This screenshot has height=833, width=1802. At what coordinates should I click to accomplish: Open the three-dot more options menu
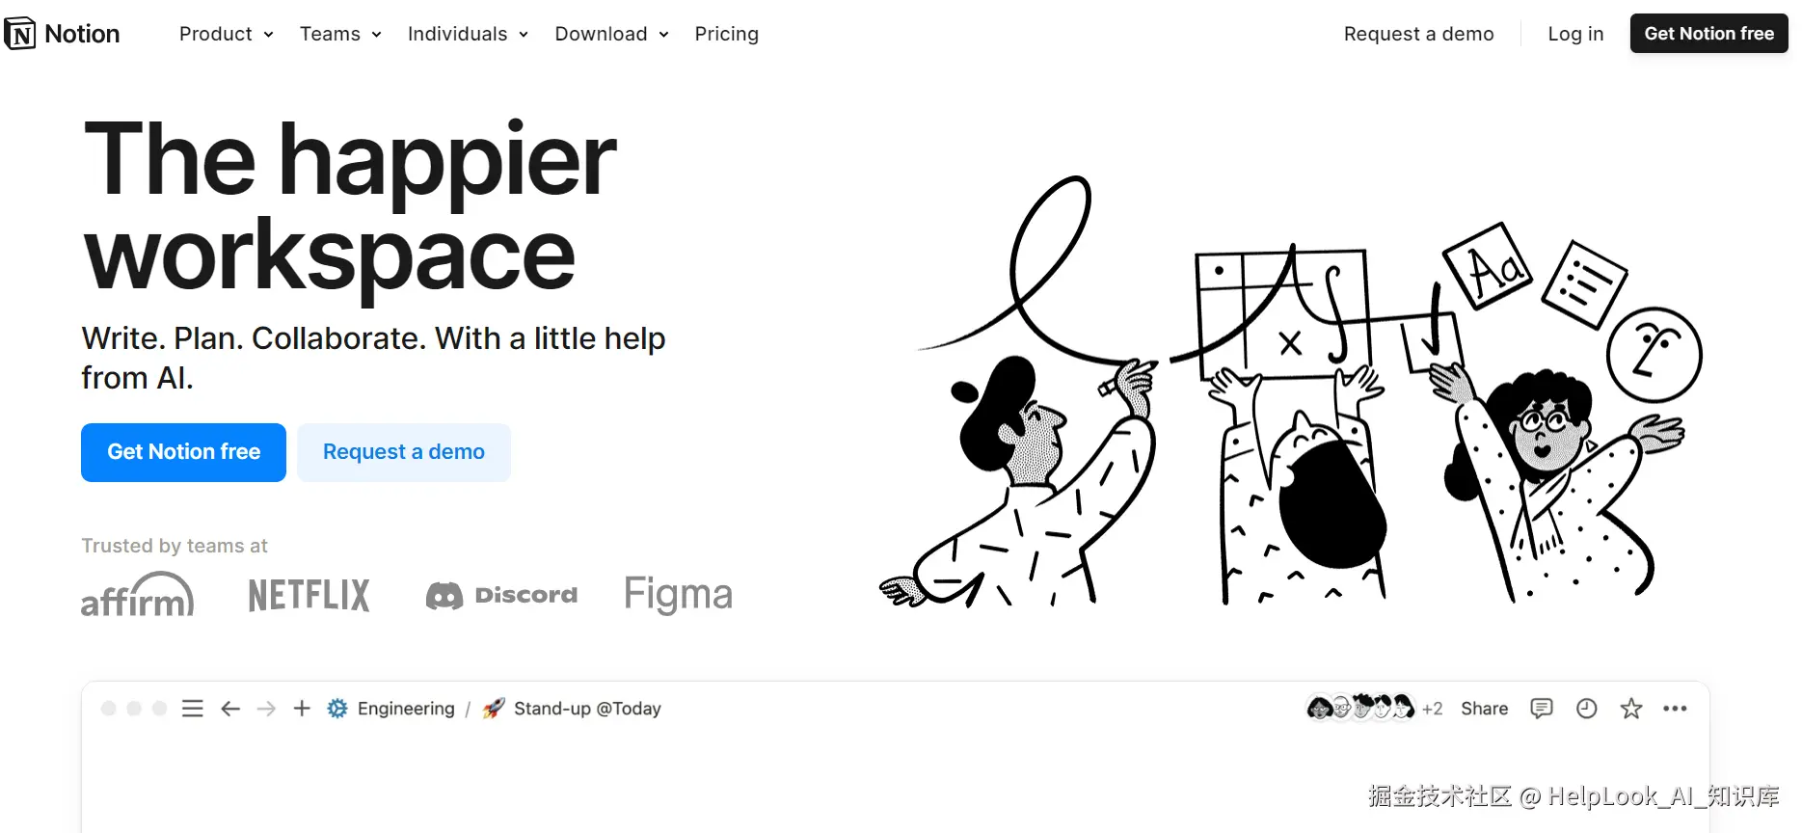tap(1676, 709)
